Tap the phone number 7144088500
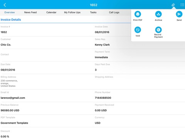The image size is (185, 139). tap(103, 98)
